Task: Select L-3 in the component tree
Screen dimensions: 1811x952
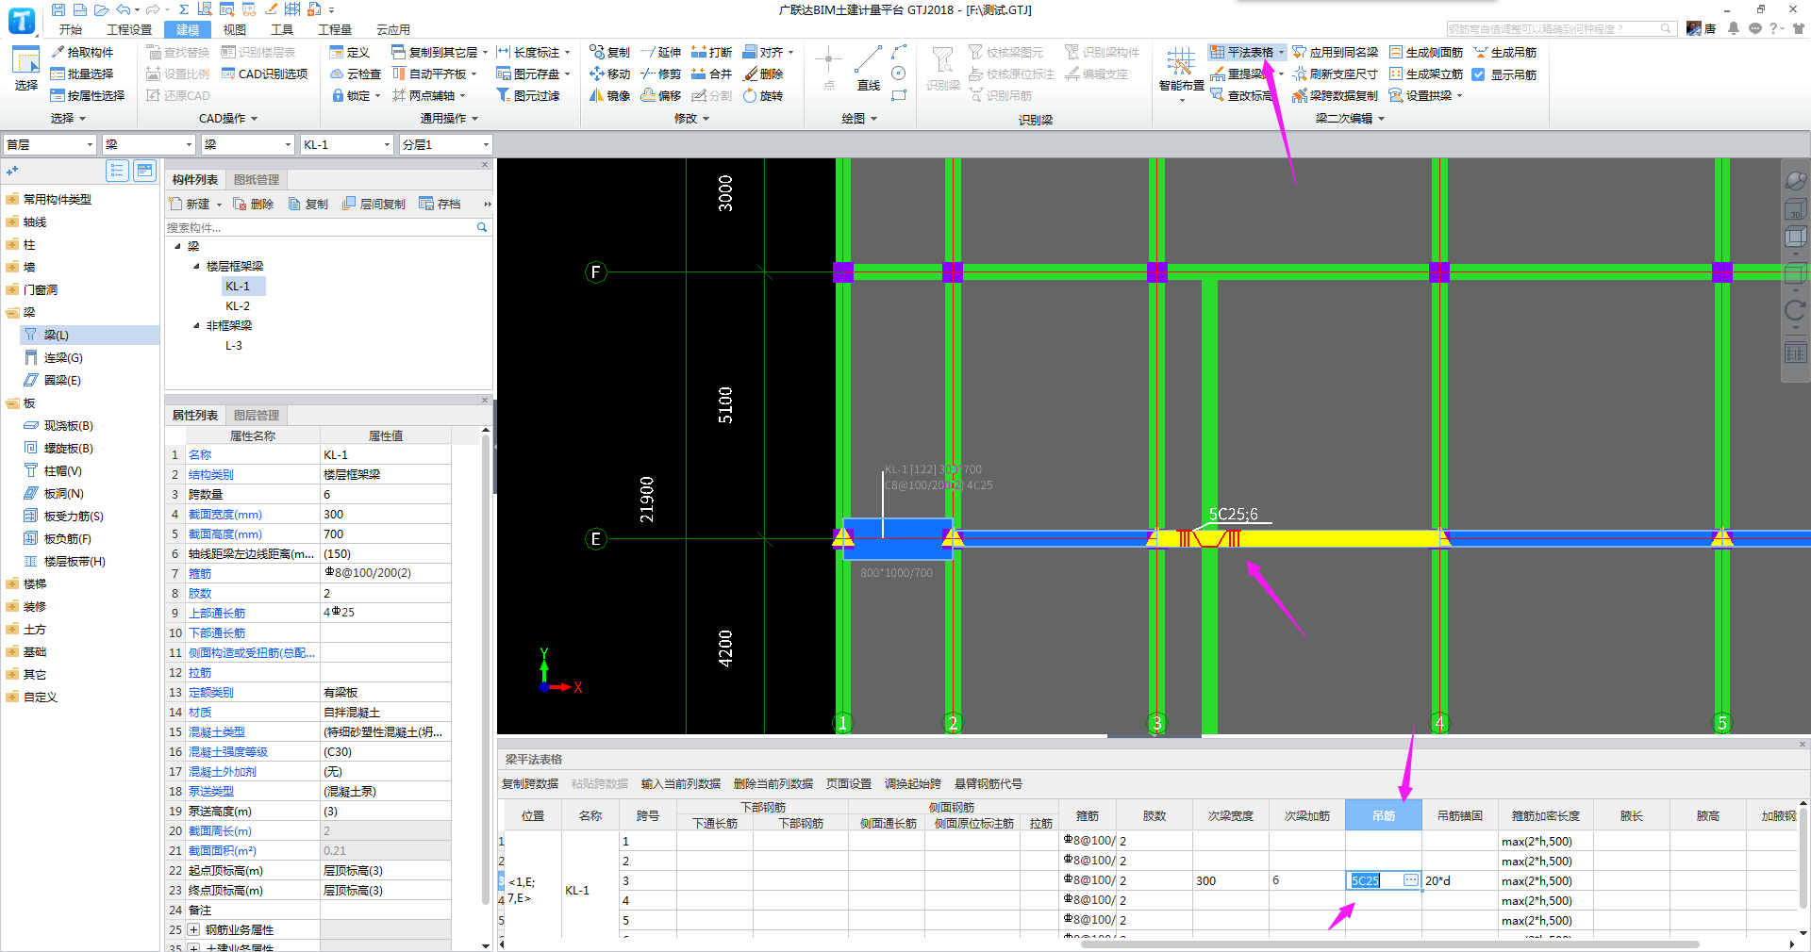Action: click(234, 346)
